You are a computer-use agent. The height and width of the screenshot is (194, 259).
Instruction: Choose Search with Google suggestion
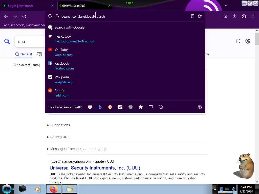click(125, 27)
